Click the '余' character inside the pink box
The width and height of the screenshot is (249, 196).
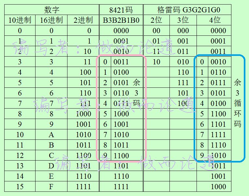[137, 83]
